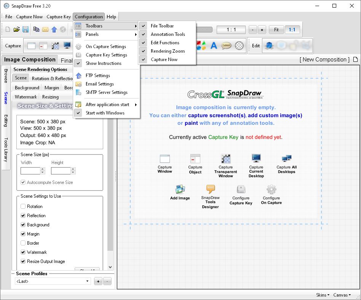
Task: Select the Text annotation tool (letter A)
Action: click(x=214, y=46)
